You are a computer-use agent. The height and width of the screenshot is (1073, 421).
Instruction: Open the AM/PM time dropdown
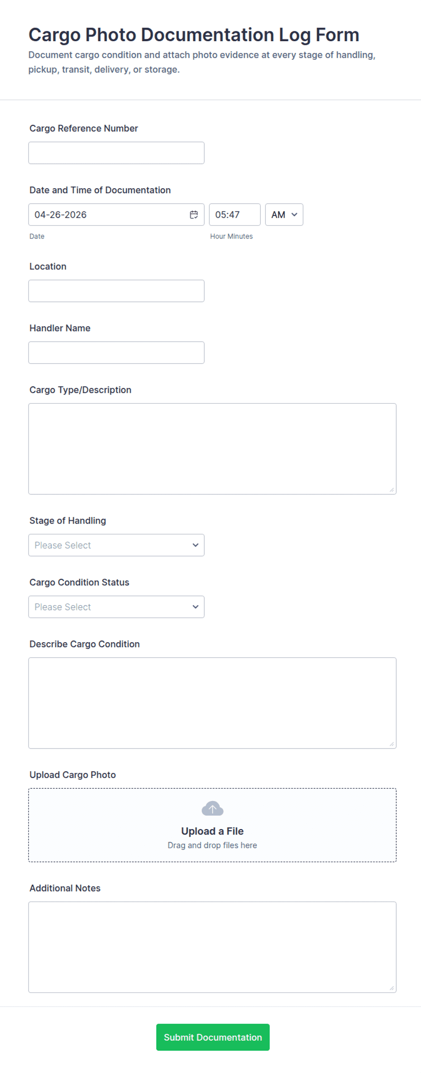(284, 215)
